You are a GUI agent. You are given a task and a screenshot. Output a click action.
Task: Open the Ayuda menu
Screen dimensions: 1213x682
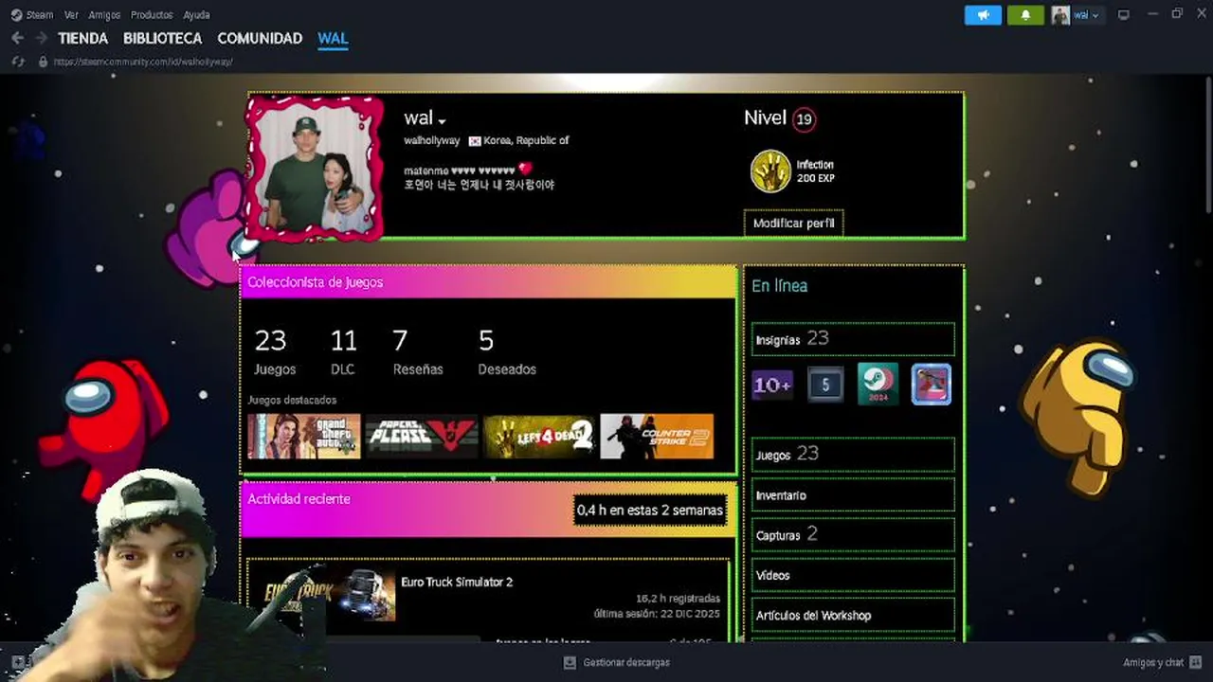point(196,15)
